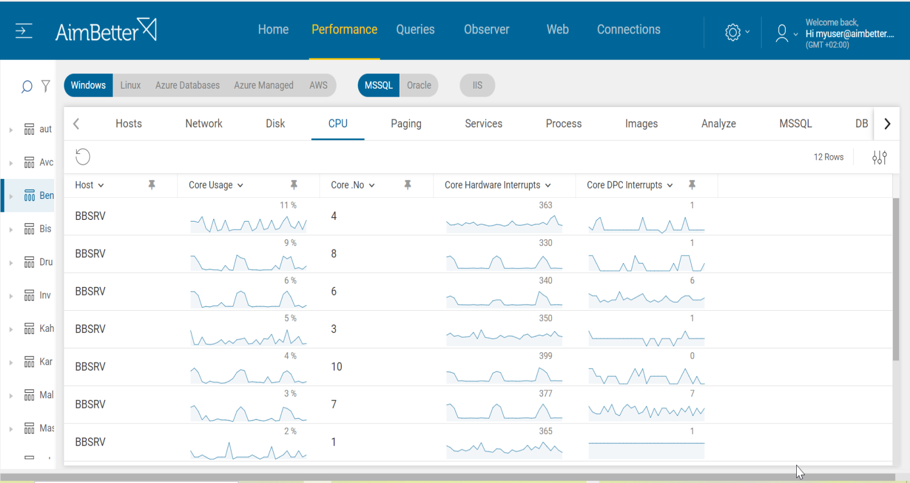This screenshot has width=910, height=483.
Task: Click the horizontal scrollbar at bottom
Action: [448, 477]
